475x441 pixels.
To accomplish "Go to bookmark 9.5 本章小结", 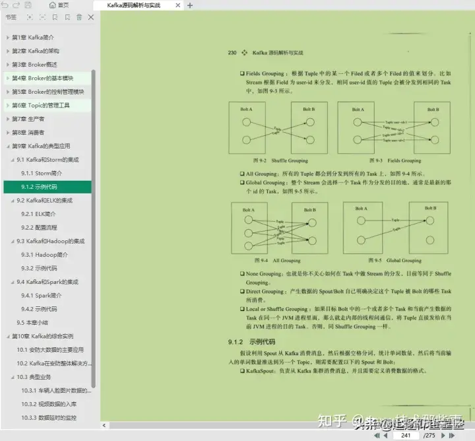I will [x=32, y=323].
